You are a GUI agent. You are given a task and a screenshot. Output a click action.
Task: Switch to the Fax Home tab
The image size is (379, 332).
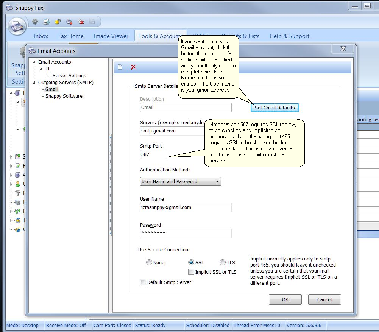[x=71, y=36]
